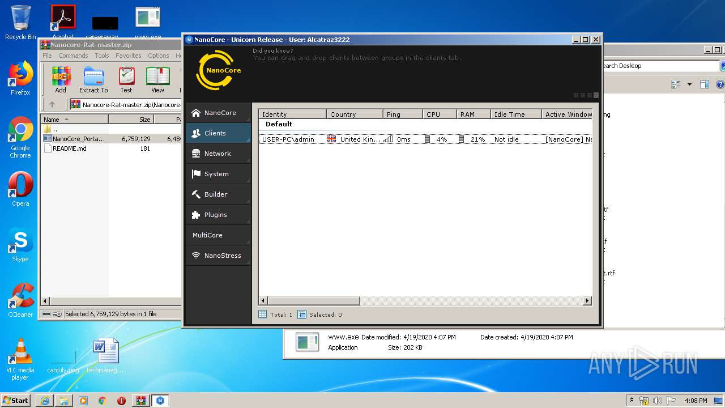
Task: Sort clients by Active Window column
Action: (x=567, y=114)
